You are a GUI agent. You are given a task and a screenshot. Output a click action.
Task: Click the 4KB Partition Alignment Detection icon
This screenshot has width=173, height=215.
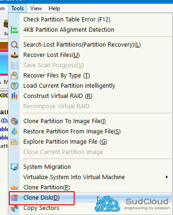coord(14,30)
